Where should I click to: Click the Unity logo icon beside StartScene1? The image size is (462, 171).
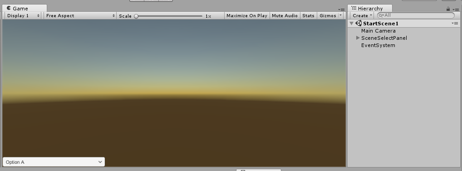[359, 23]
